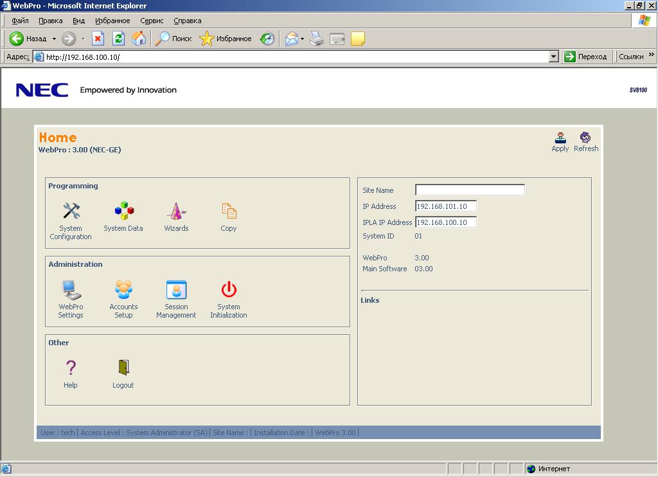Go to browser Home page icon
658x477 pixels.
(x=139, y=39)
